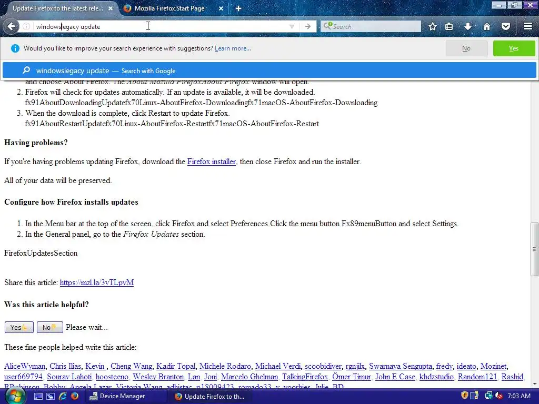Image resolution: width=539 pixels, height=404 pixels.
Task: Open contributor Wesley Branton link
Action: coord(158,377)
